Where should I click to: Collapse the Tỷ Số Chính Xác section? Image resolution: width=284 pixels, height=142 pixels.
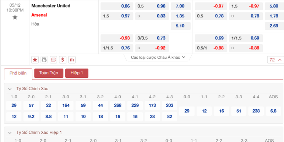tap(10, 89)
